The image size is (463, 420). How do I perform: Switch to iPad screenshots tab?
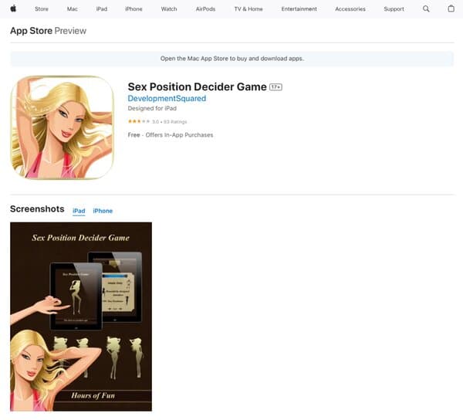79,211
